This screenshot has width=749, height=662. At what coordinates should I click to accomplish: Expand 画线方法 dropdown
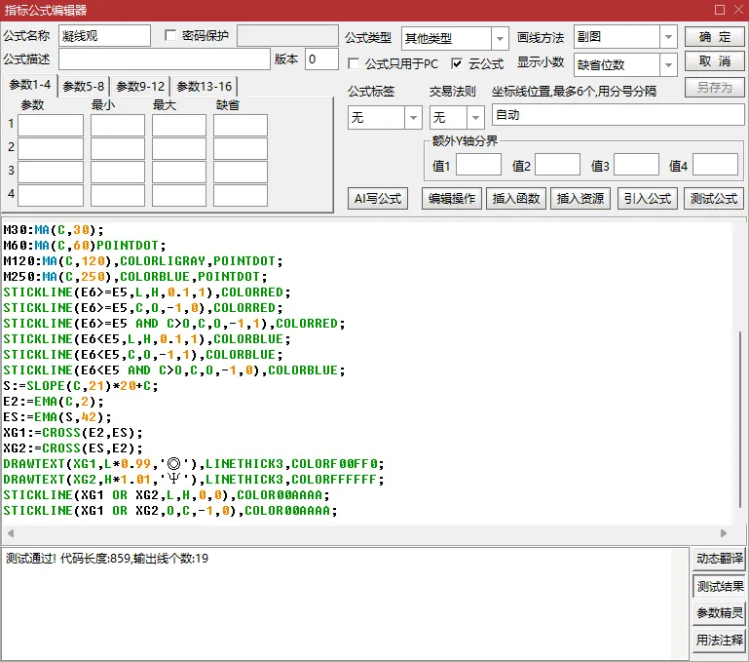click(x=668, y=37)
